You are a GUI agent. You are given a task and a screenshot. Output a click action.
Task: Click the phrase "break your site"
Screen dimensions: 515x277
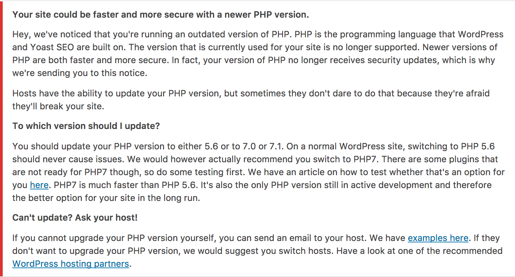71,106
